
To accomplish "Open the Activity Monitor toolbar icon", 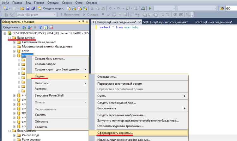I will click(x=143, y=8).
